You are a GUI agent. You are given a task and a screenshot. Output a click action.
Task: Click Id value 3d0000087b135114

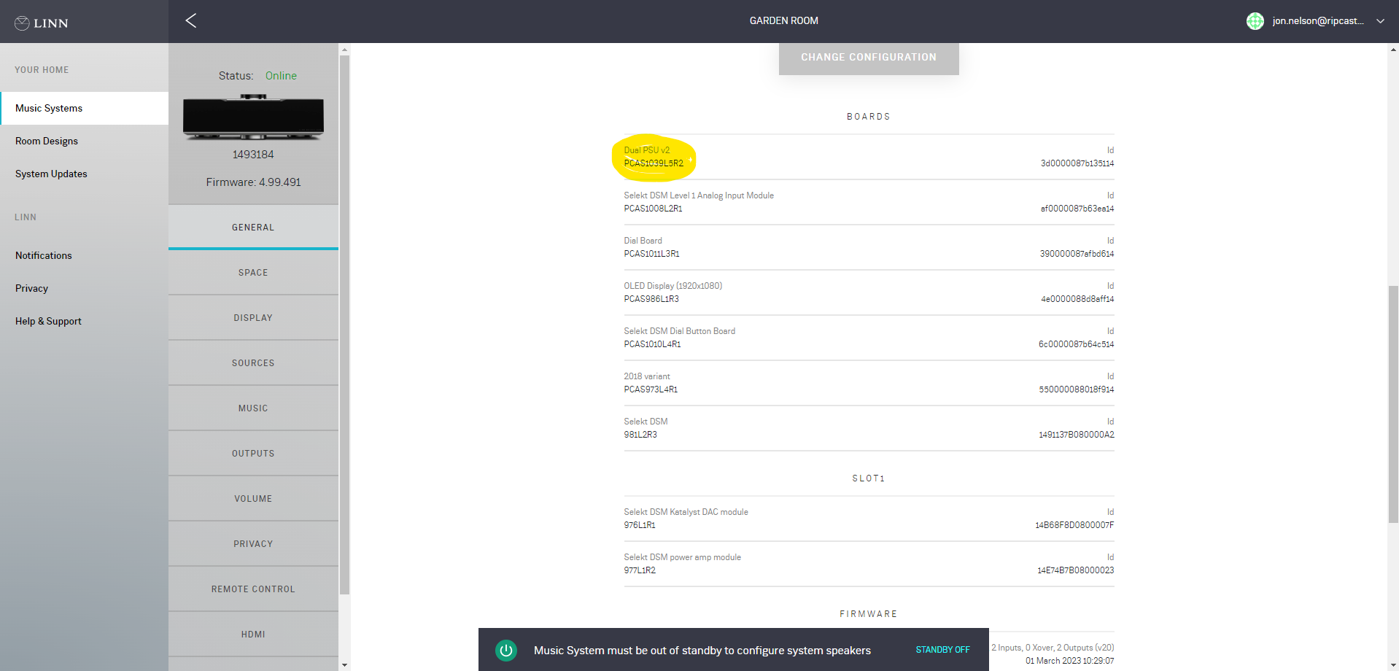coord(1077,163)
